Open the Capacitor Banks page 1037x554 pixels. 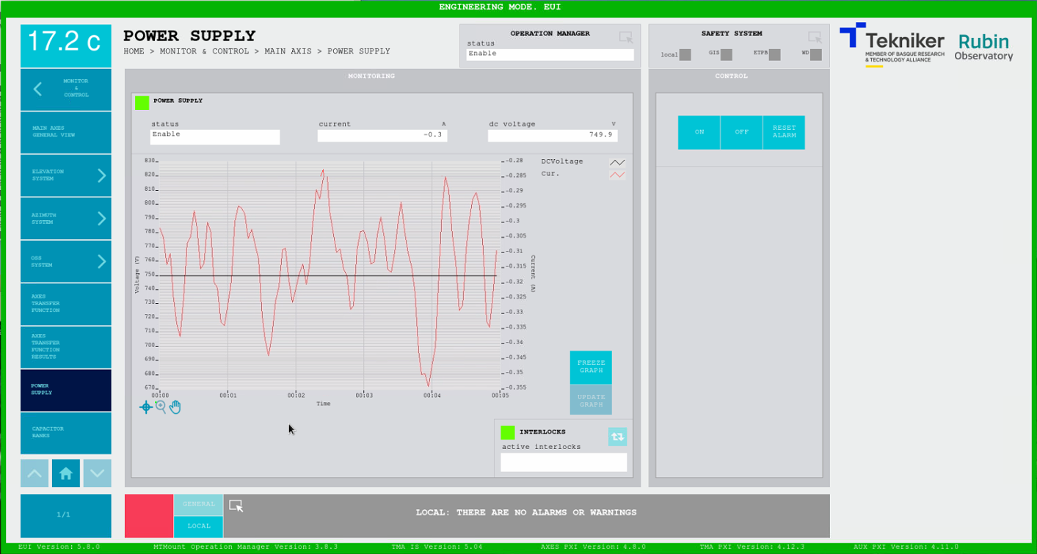[x=66, y=433]
